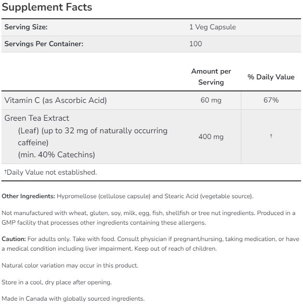The image size is (303, 305).
Task: Click the 60 mg amount cell
Action: (x=211, y=100)
